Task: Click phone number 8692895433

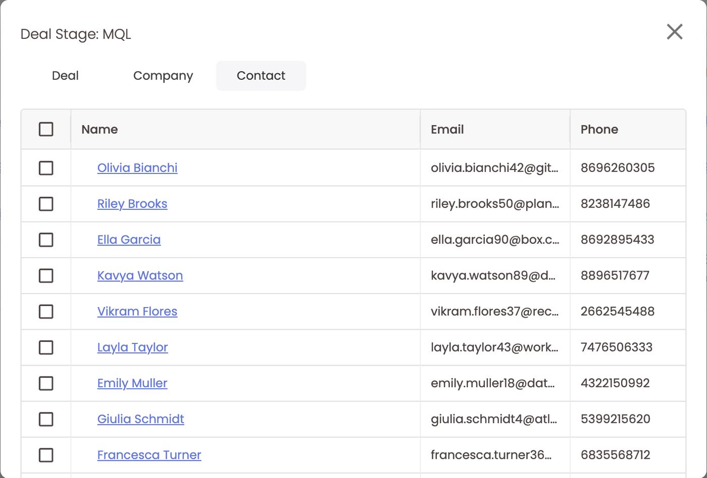Action: pos(617,240)
